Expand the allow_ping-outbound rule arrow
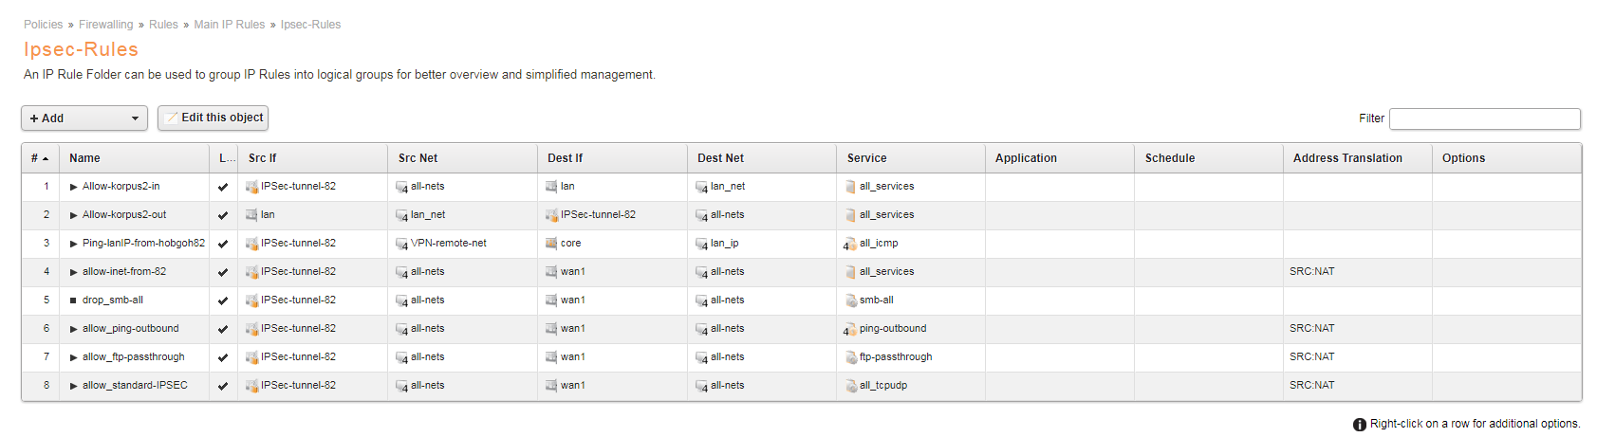 pyautogui.click(x=73, y=329)
